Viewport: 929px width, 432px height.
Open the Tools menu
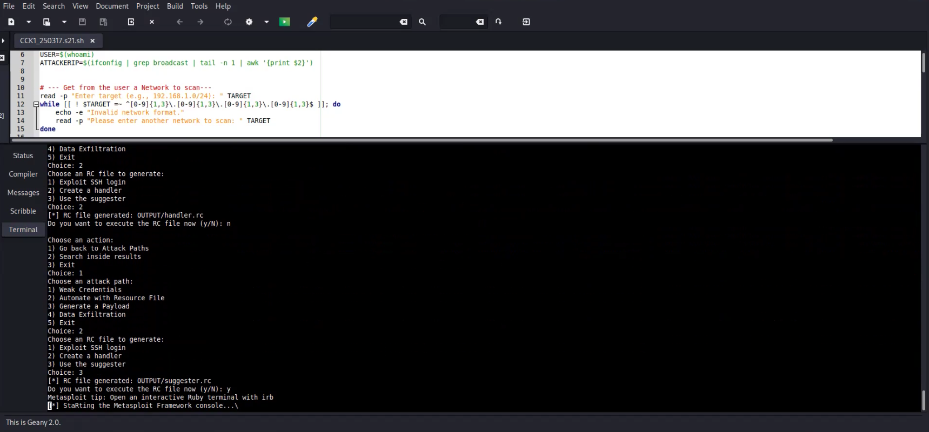pyautogui.click(x=199, y=6)
